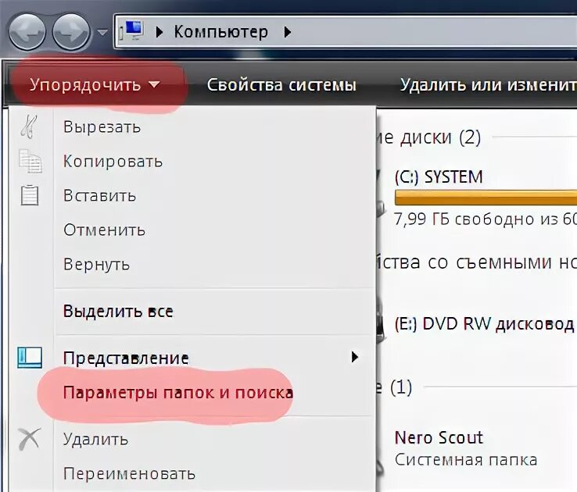Click the computer icon in address bar
Screen dimensions: 577x492
tap(133, 30)
